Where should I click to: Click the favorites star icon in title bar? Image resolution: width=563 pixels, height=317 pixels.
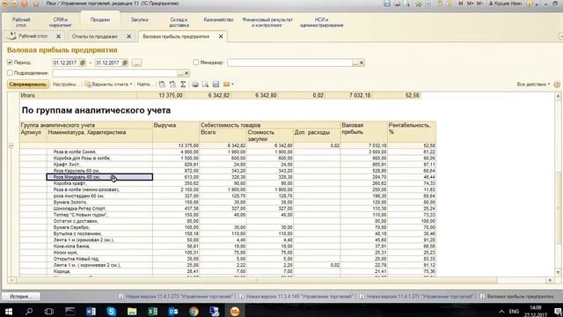36,4
